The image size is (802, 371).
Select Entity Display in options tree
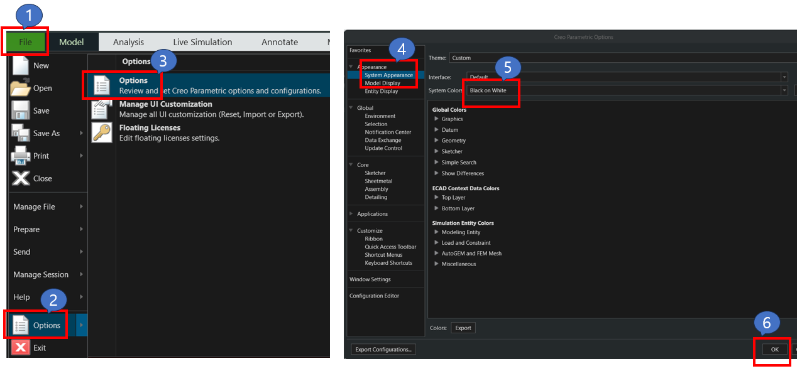(381, 91)
